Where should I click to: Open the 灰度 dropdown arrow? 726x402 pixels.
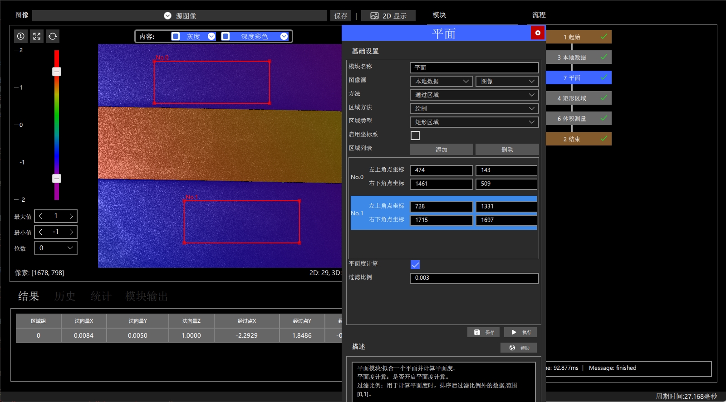click(x=211, y=36)
